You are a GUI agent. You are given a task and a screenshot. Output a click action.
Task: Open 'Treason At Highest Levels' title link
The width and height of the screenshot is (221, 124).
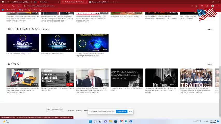(x=196, y=90)
